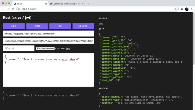The width and height of the screenshot is (195, 110).
Task: Click the "comment_author_email" line
Action: coord(120,46)
